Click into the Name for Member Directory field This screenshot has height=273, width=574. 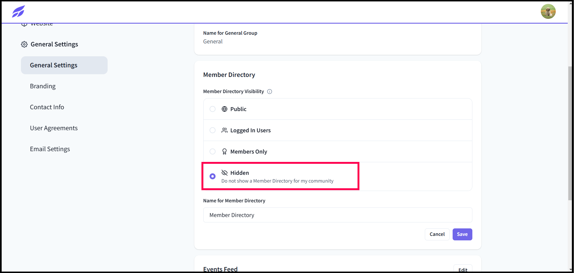[338, 215]
